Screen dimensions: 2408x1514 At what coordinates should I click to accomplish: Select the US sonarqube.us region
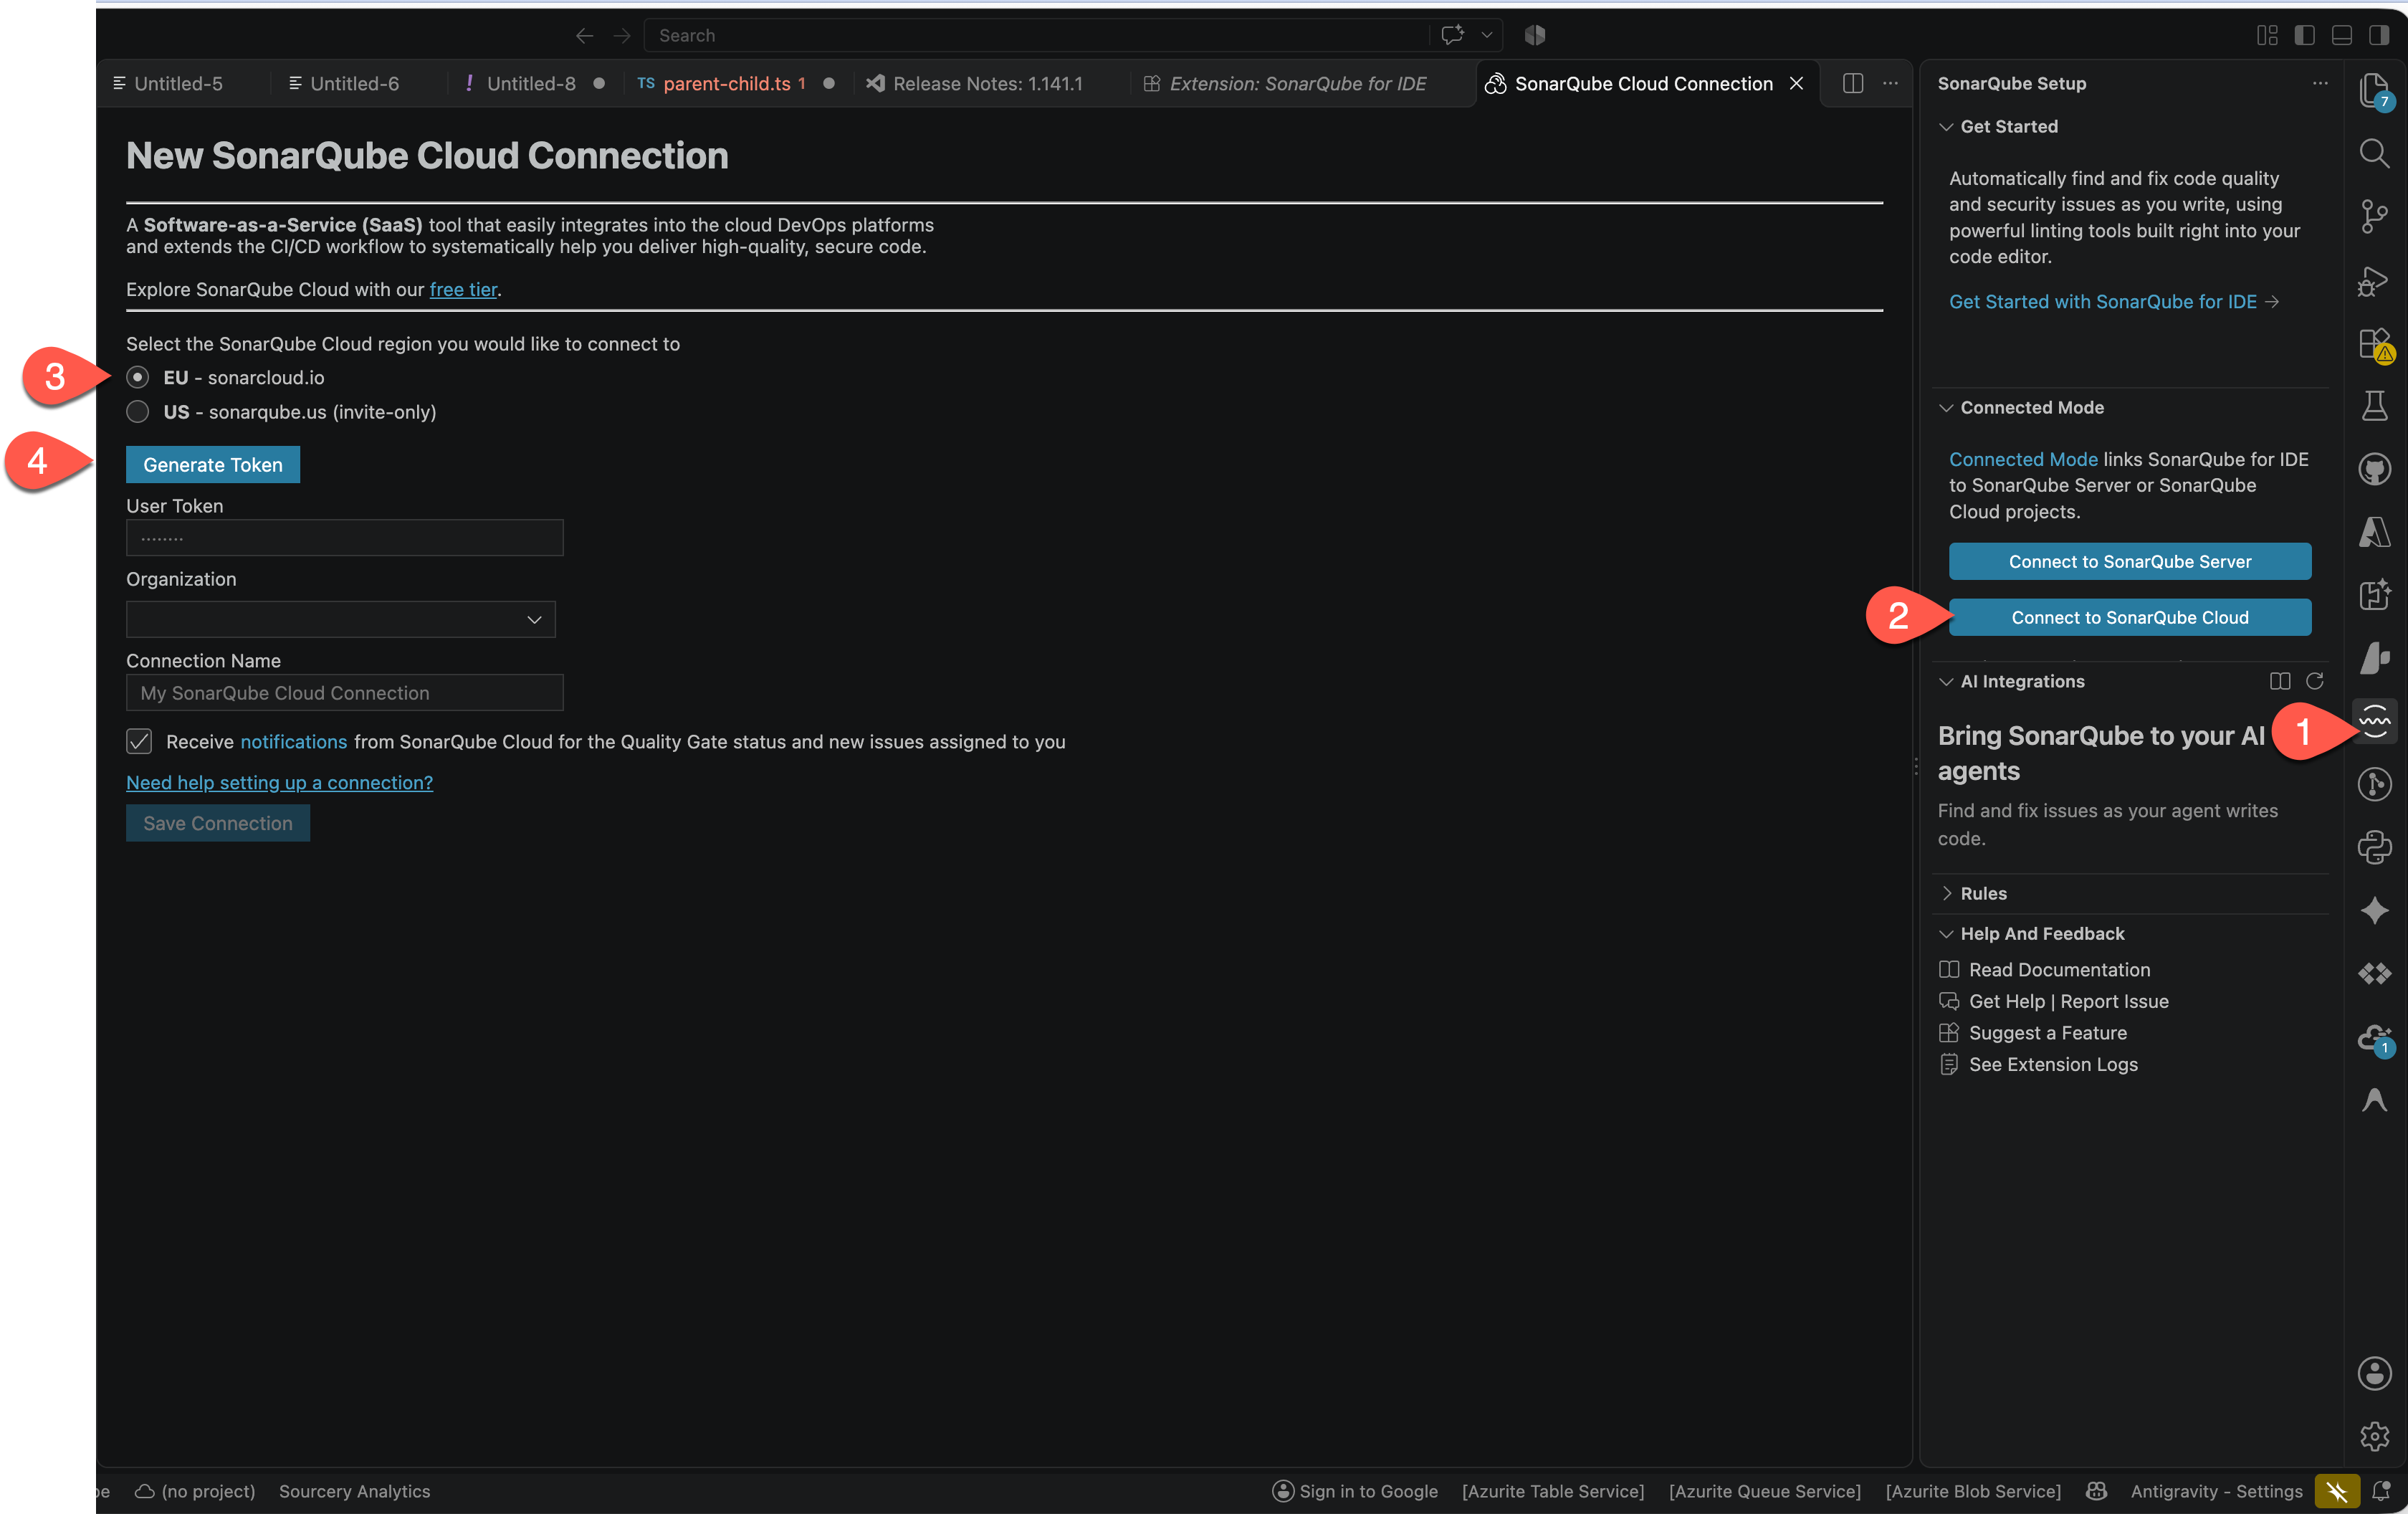pyautogui.click(x=138, y=412)
